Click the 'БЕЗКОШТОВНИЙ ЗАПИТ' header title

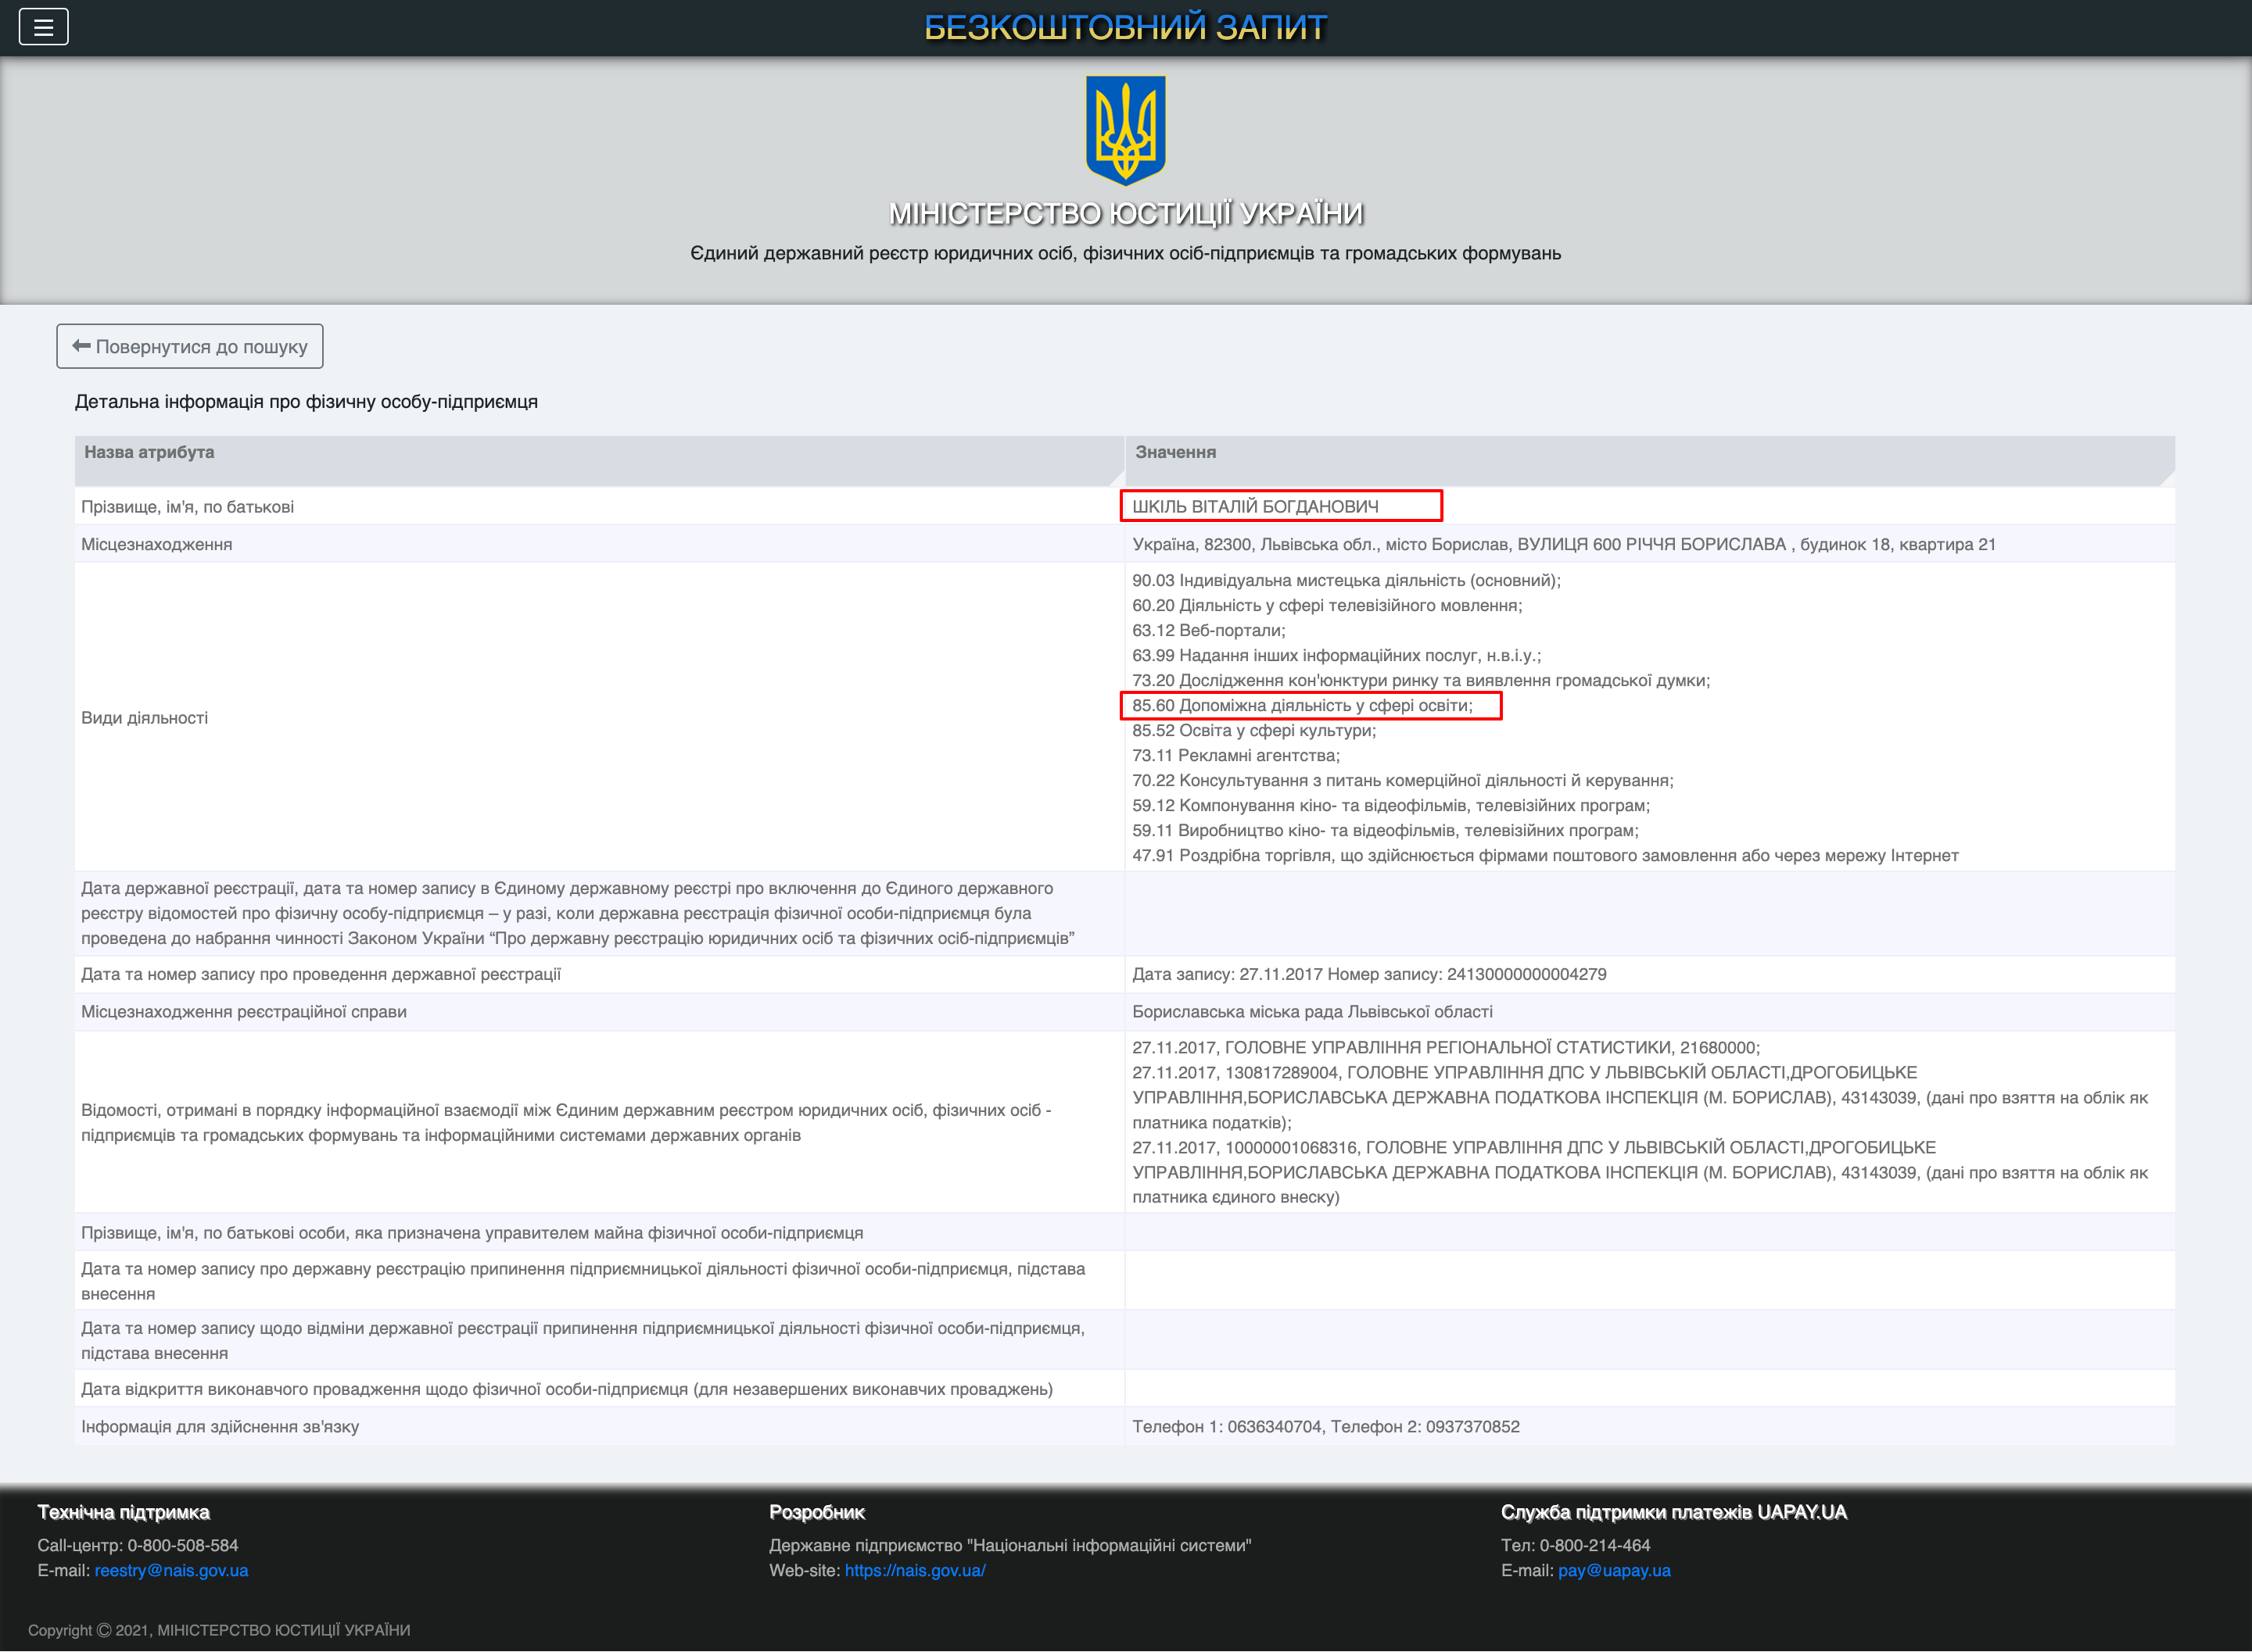click(x=1125, y=27)
